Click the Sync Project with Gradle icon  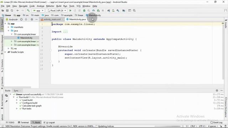[x=109, y=11]
